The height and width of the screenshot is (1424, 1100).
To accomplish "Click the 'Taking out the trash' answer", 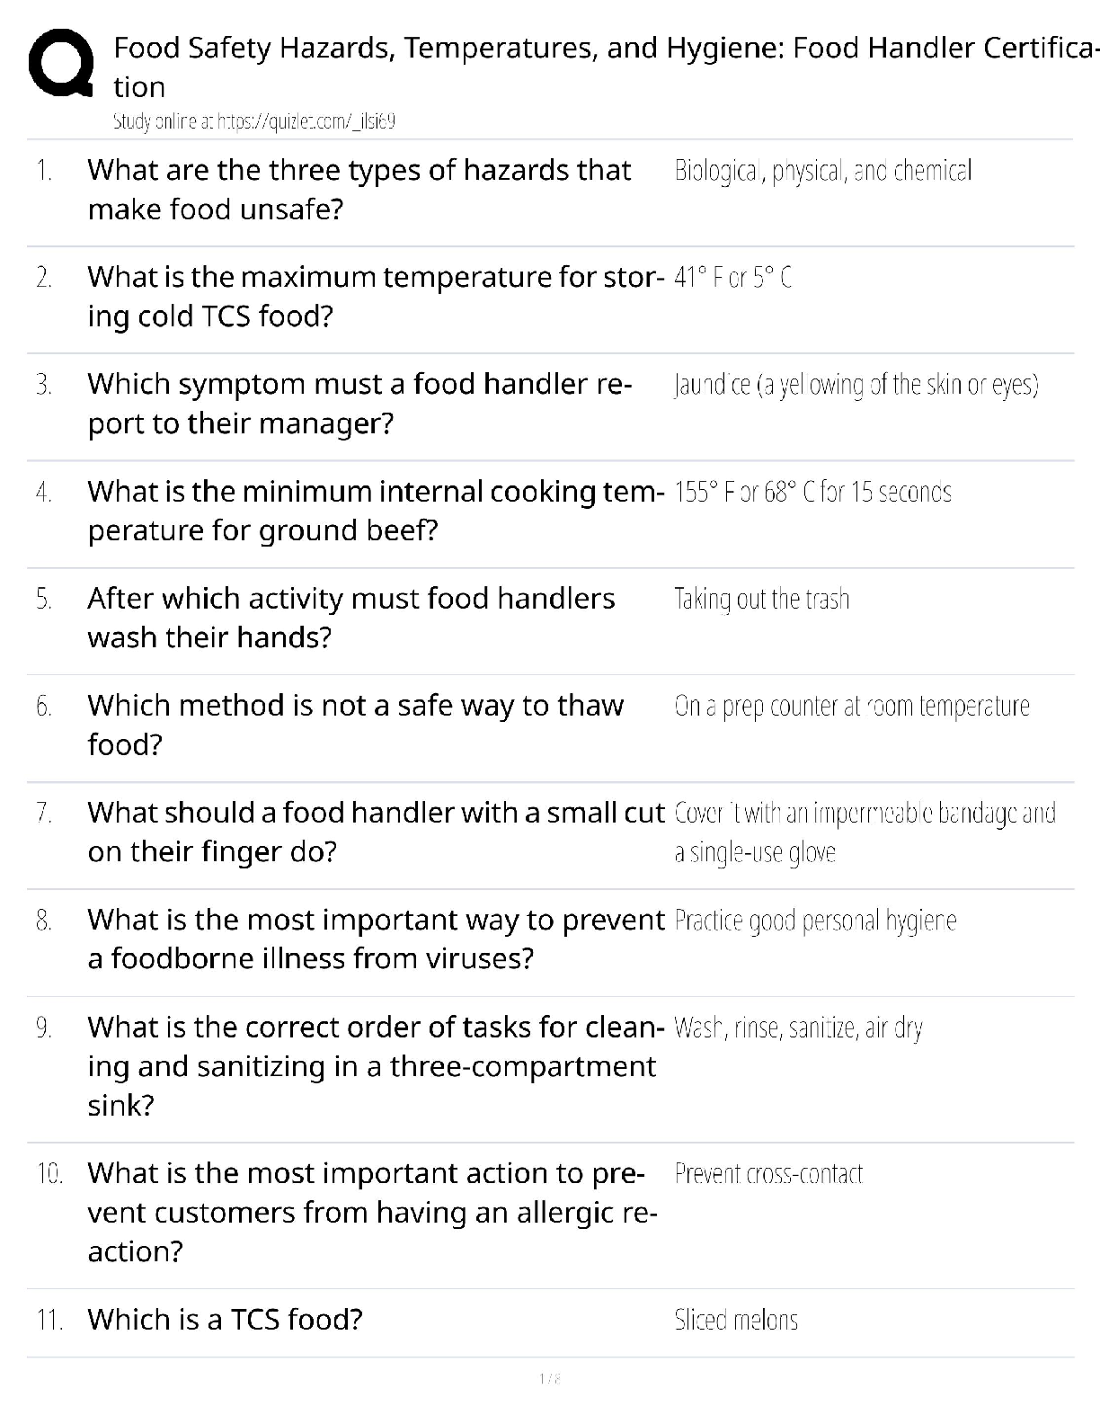I will click(761, 599).
